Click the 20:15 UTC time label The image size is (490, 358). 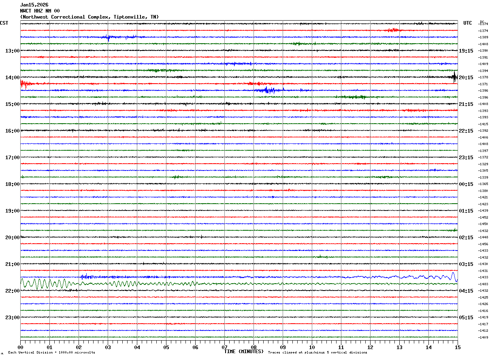click(466, 78)
